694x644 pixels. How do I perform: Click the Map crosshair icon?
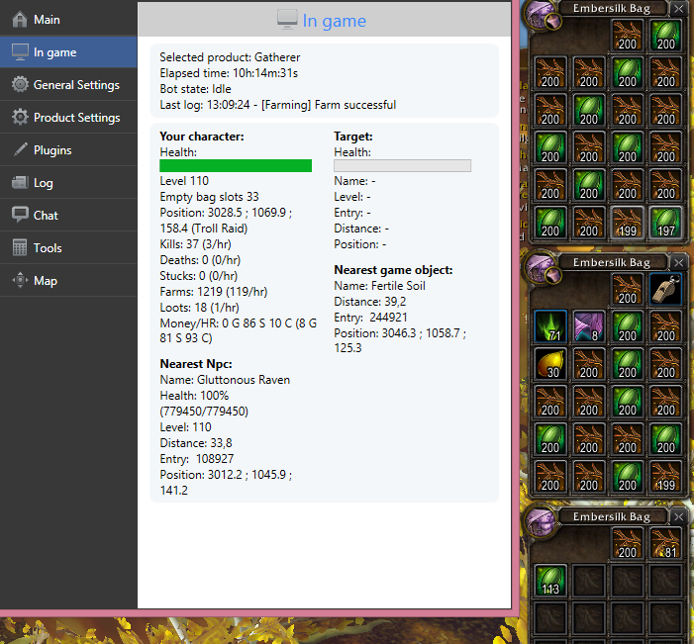tap(20, 281)
